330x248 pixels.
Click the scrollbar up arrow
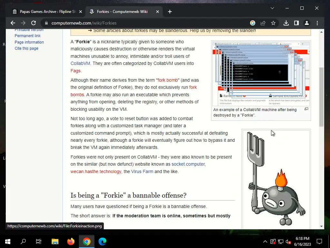(x=321, y=32)
